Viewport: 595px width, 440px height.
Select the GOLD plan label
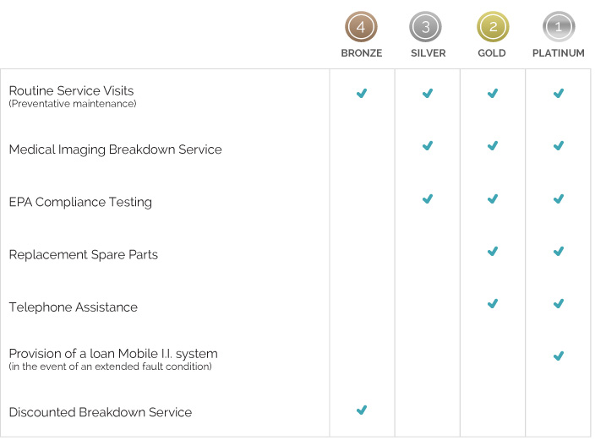point(492,52)
